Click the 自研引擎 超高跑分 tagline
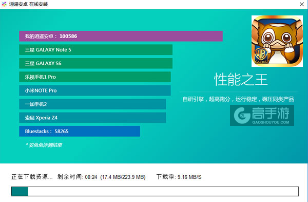The height and width of the screenshot is (202, 308). click(238, 99)
